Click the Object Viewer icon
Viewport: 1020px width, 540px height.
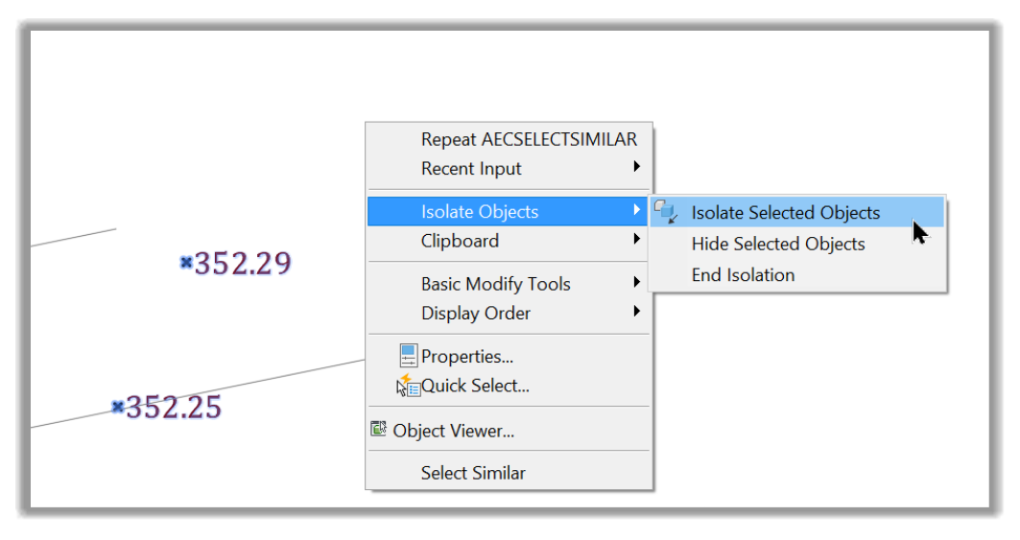(x=379, y=429)
